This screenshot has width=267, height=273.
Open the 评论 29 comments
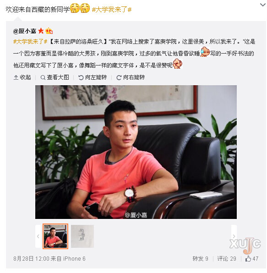coord(227,259)
